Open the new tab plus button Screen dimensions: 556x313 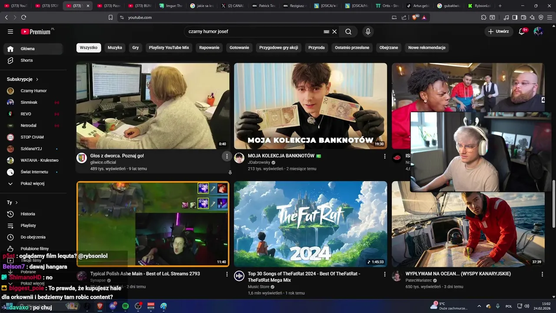(x=500, y=6)
